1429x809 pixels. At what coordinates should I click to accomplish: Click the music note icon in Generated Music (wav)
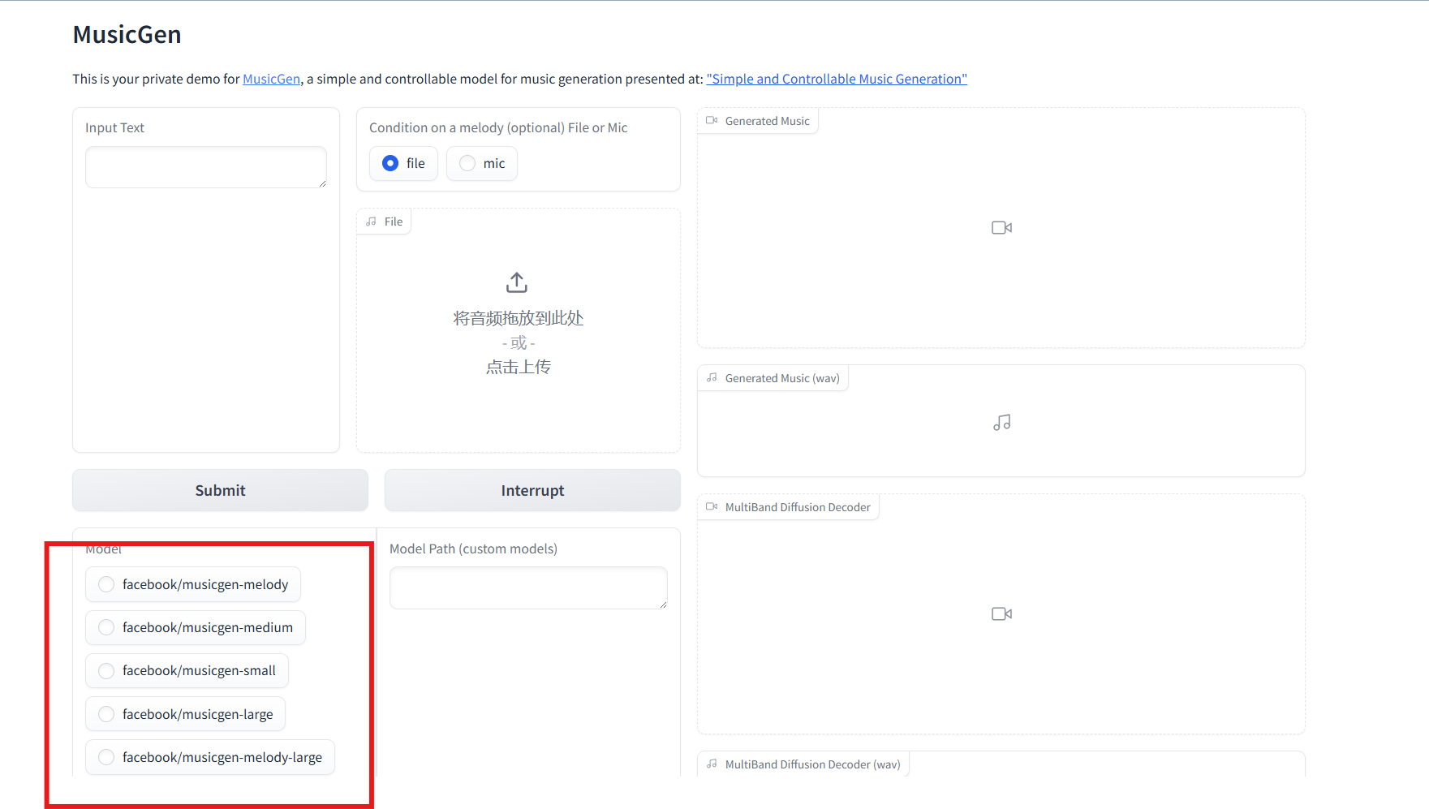coord(1001,423)
